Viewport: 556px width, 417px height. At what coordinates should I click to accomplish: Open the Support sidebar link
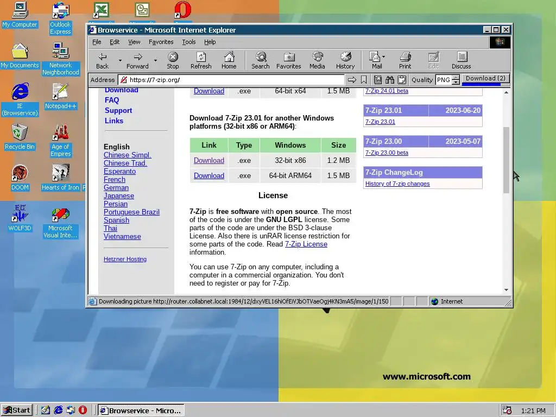tap(118, 110)
